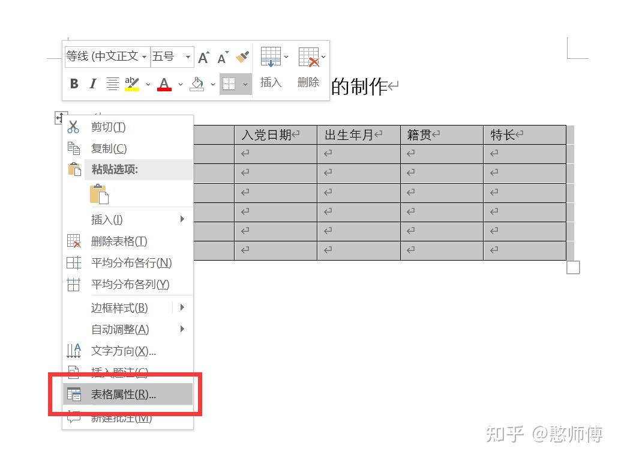Click the table move handle
The height and width of the screenshot is (460, 618).
(x=60, y=117)
